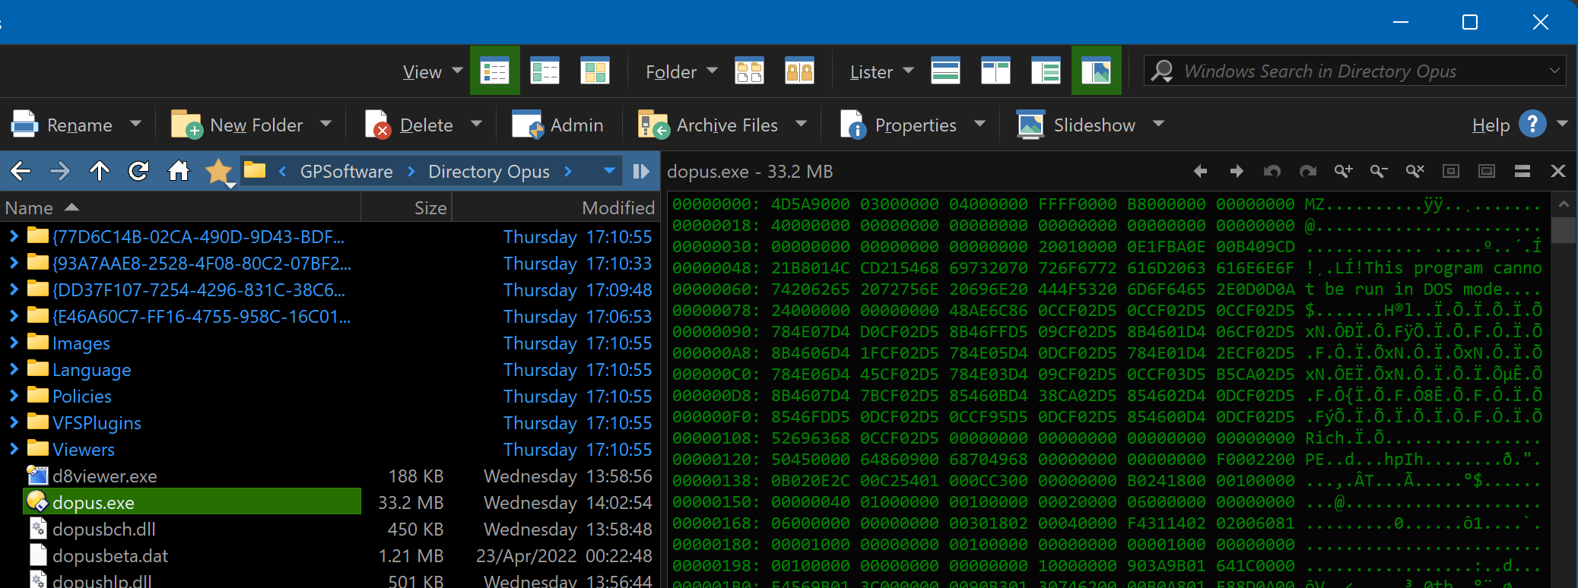Click the Rename button
Viewport: 1578px width, 588px height.
[x=62, y=125]
